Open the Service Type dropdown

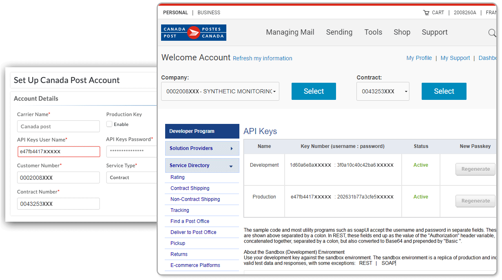pos(132,177)
